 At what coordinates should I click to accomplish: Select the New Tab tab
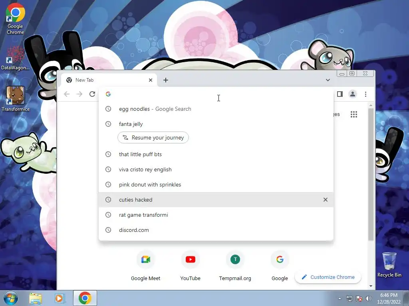pos(109,80)
